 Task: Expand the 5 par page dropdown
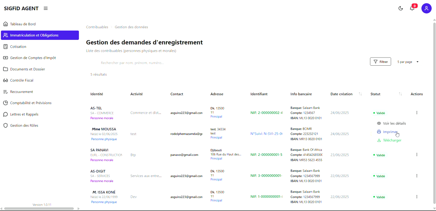pyautogui.click(x=408, y=62)
